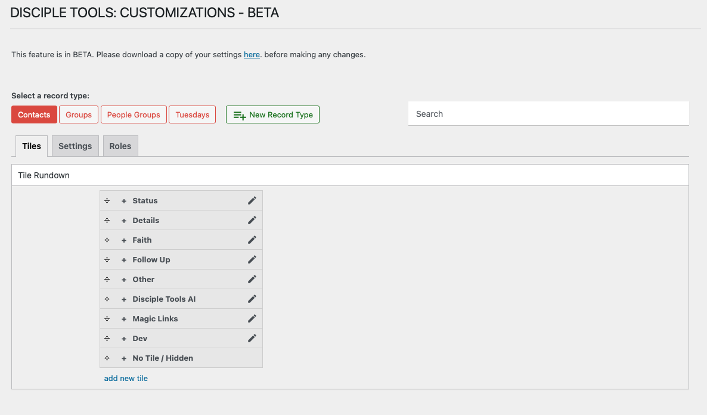Click the pencil icon on Dev tile
The height and width of the screenshot is (415, 707).
coord(252,339)
